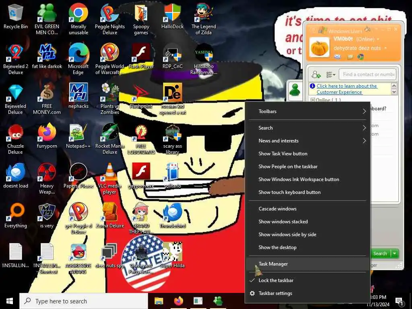Viewport: 412px width, 309px height.
Task: Open File Explorer from the taskbar
Action: [x=159, y=301]
